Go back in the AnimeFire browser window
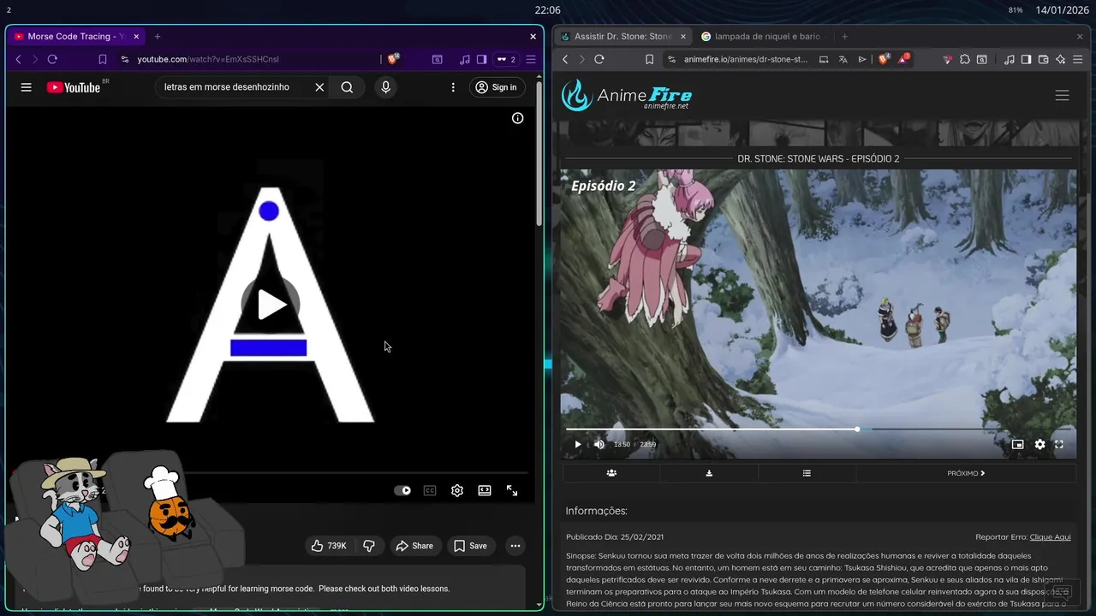This screenshot has width=1096, height=616. pos(565,59)
